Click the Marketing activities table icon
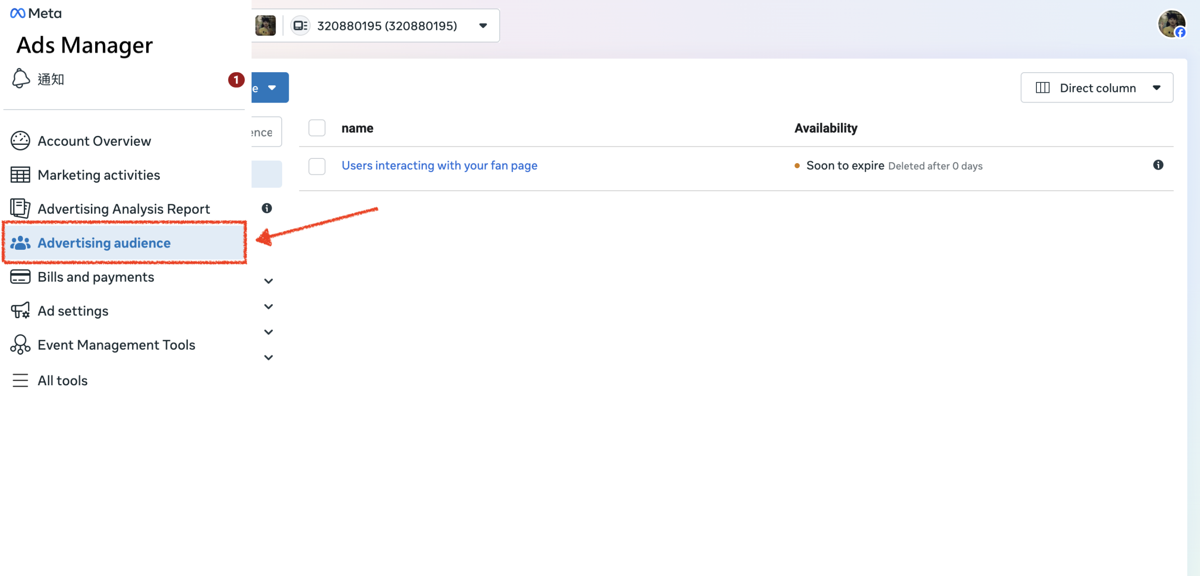Viewport: 1200px width, 576px height. tap(20, 175)
